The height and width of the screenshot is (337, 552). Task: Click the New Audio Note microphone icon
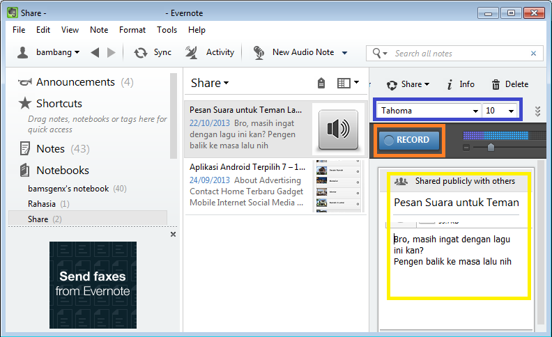pos(259,53)
